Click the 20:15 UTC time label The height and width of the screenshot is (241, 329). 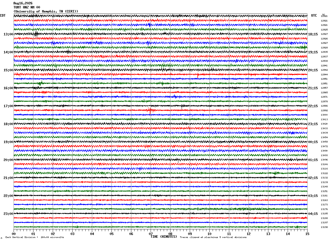(313, 70)
